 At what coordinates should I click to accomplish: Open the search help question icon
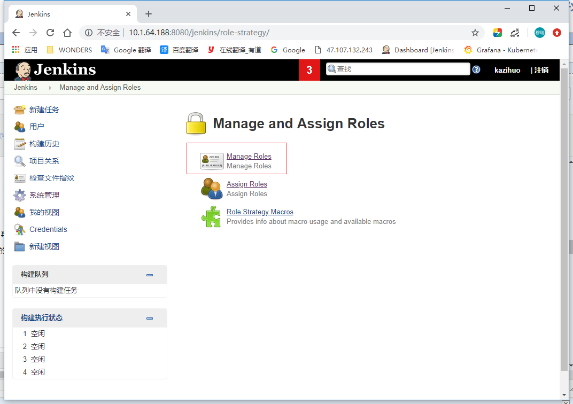[476, 69]
